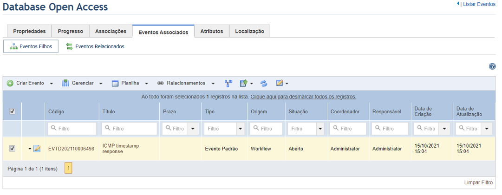
Task: Sort by the Situação column header
Action: (x=298, y=112)
